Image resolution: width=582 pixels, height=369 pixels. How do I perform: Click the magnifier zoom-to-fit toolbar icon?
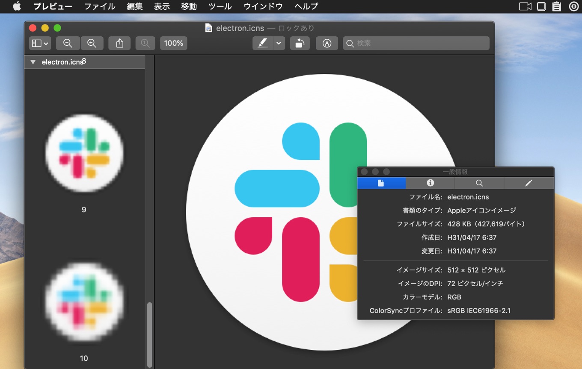pyautogui.click(x=145, y=43)
